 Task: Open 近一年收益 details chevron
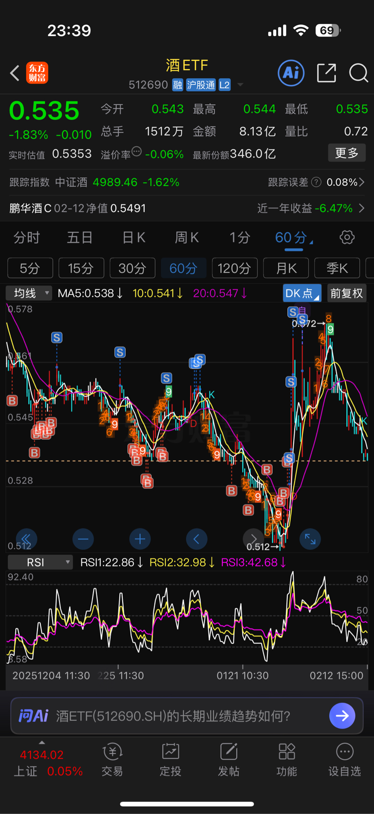click(x=362, y=208)
